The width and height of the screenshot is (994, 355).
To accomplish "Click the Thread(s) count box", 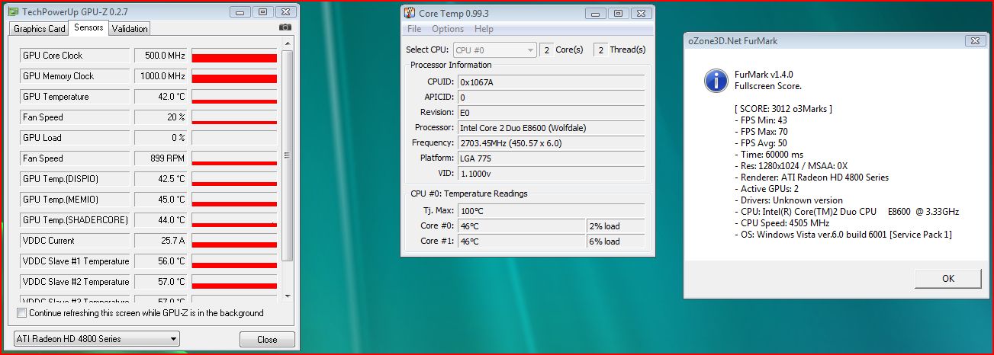I will pyautogui.click(x=600, y=50).
